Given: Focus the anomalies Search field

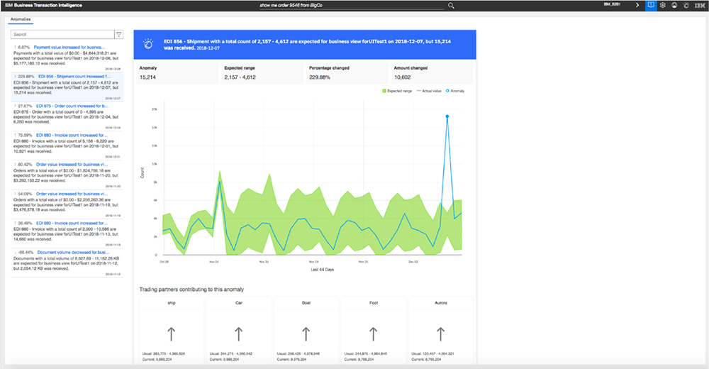Looking at the screenshot, I should pos(62,34).
